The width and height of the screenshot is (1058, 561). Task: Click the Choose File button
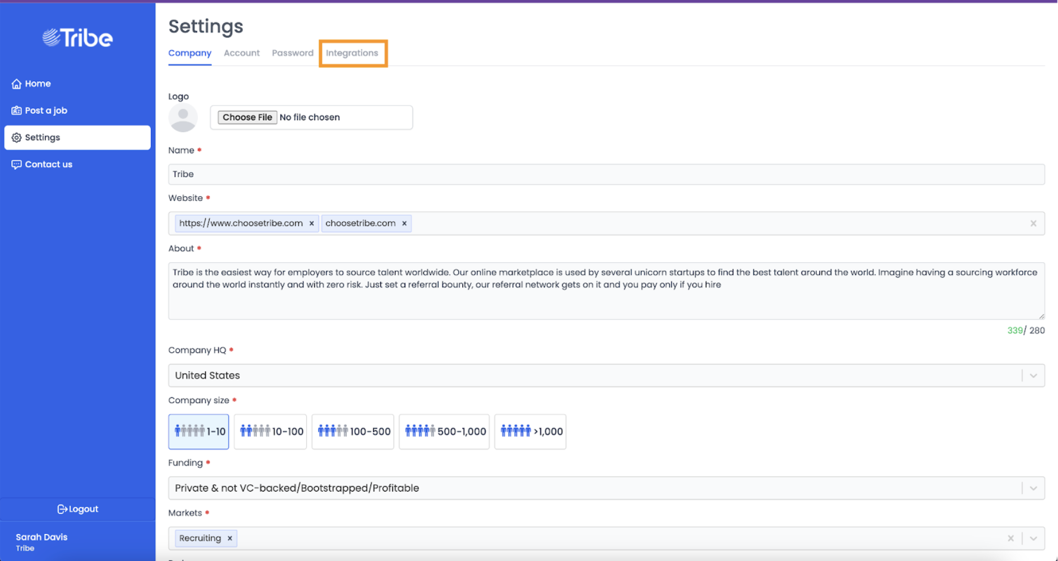pos(247,117)
